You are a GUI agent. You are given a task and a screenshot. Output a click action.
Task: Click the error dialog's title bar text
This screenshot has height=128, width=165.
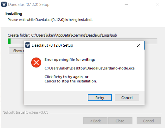tap(52, 45)
